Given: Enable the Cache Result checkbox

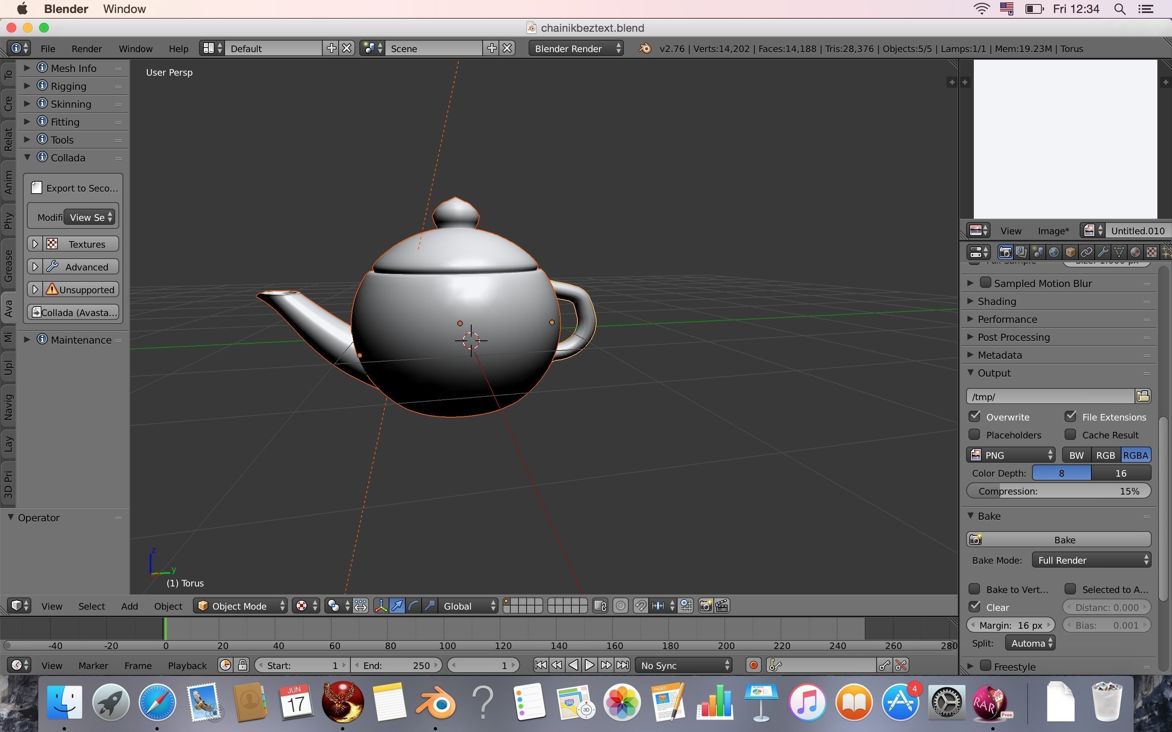Looking at the screenshot, I should pyautogui.click(x=1070, y=434).
